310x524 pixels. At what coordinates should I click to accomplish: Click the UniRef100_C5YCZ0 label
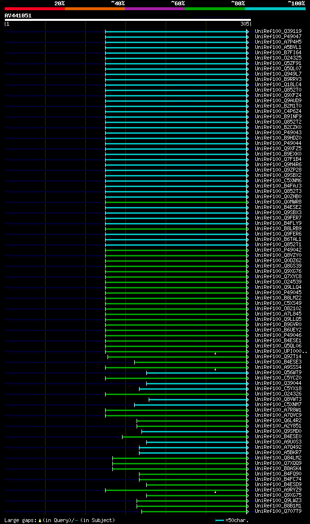pos(278,378)
